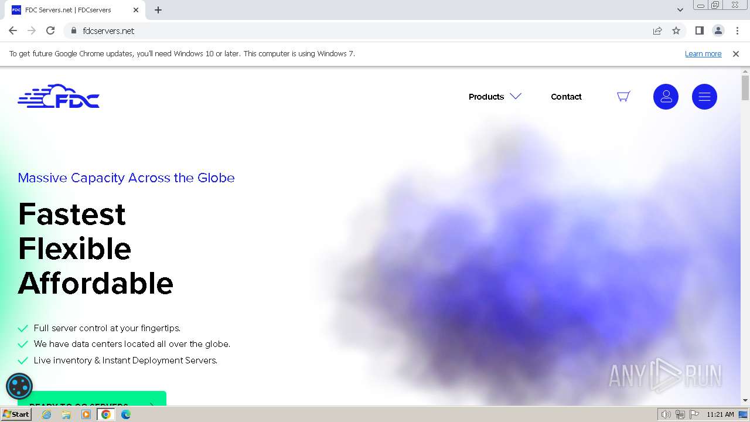The height and width of the screenshot is (422, 750).
Task: Reload the fdcservers.net page
Action: (50, 30)
